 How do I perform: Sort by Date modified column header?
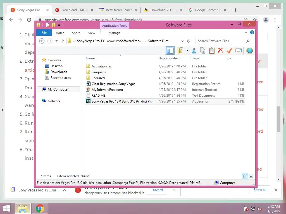[x=173, y=58]
